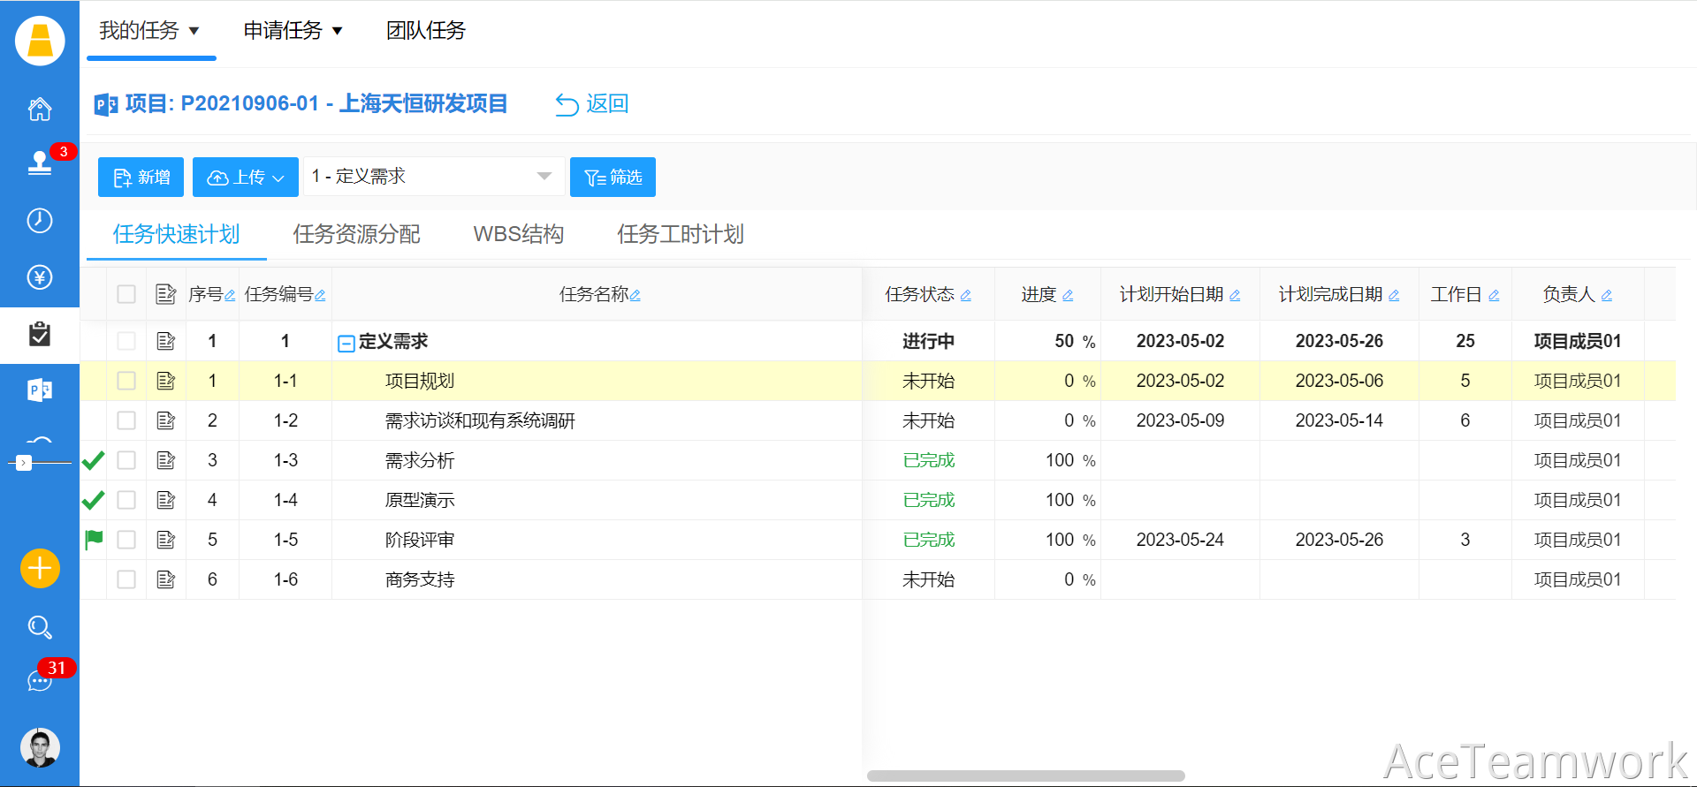The height and width of the screenshot is (787, 1697).
Task: Click the 返回 back link
Action: tap(592, 104)
